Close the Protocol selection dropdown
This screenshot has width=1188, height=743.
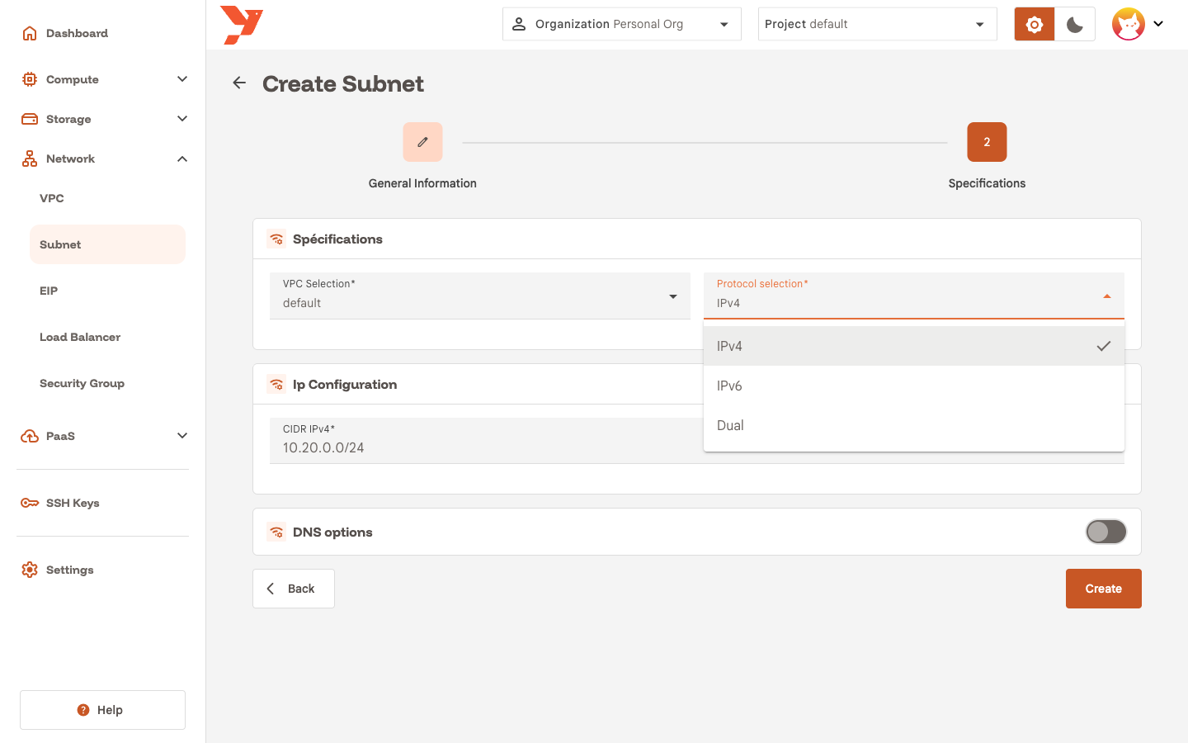click(914, 296)
